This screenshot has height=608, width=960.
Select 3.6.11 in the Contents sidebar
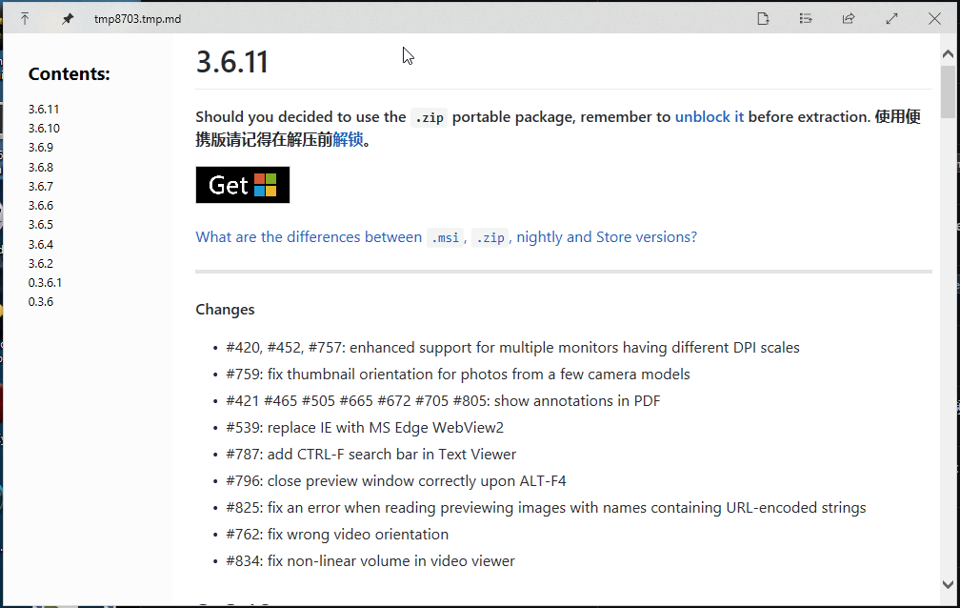44,109
